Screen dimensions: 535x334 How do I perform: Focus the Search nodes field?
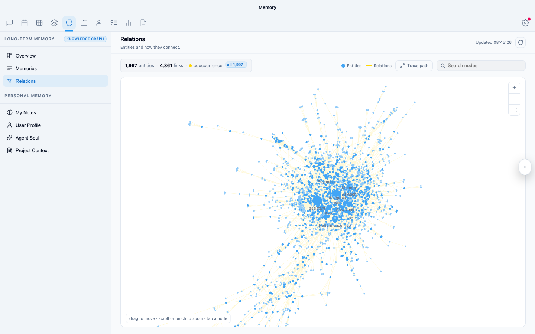[x=481, y=66]
